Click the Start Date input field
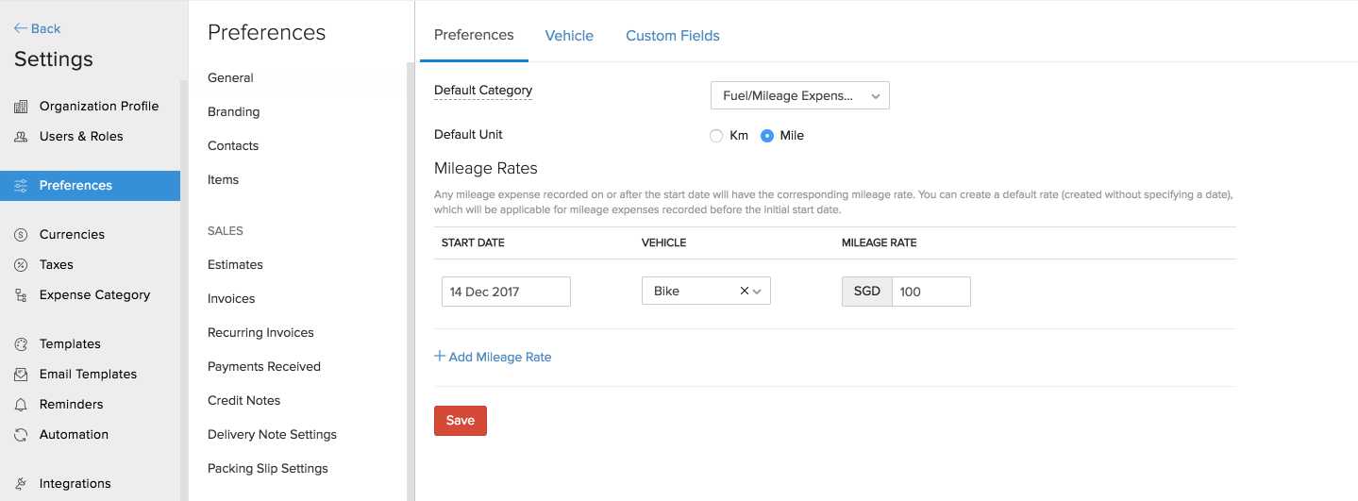The width and height of the screenshot is (1358, 501). pos(506,292)
